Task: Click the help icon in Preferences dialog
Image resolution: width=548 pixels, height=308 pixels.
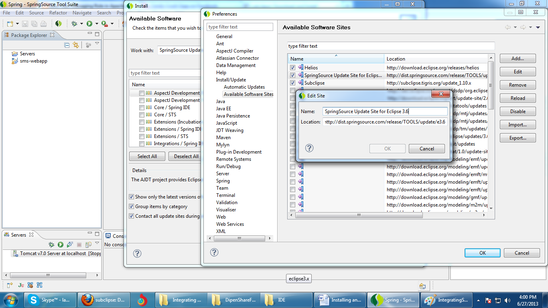Action: coord(214,252)
